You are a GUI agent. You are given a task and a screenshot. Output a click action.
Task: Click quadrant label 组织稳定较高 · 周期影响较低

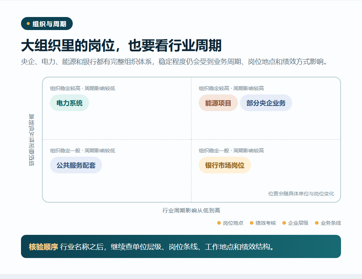83,88
